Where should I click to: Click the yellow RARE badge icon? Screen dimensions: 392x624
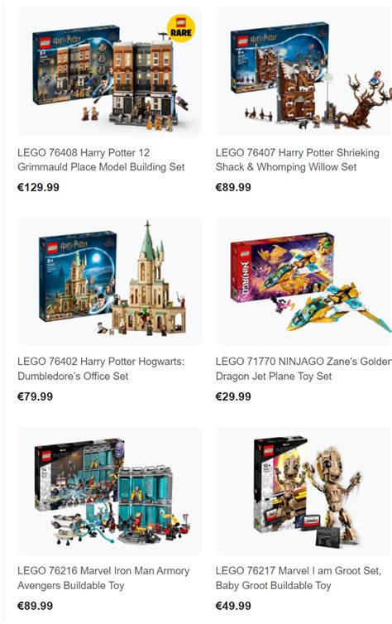pyautogui.click(x=181, y=28)
